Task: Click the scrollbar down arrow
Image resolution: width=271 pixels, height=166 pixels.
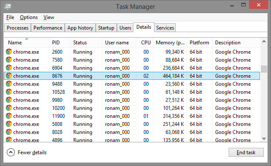Action: (x=264, y=139)
